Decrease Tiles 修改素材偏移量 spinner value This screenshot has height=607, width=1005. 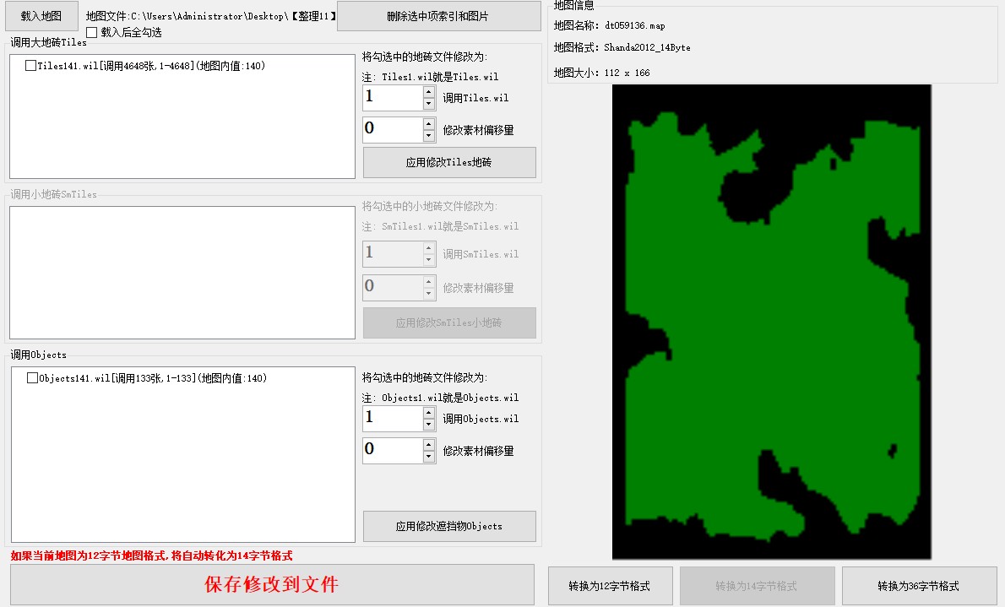pyautogui.click(x=429, y=136)
